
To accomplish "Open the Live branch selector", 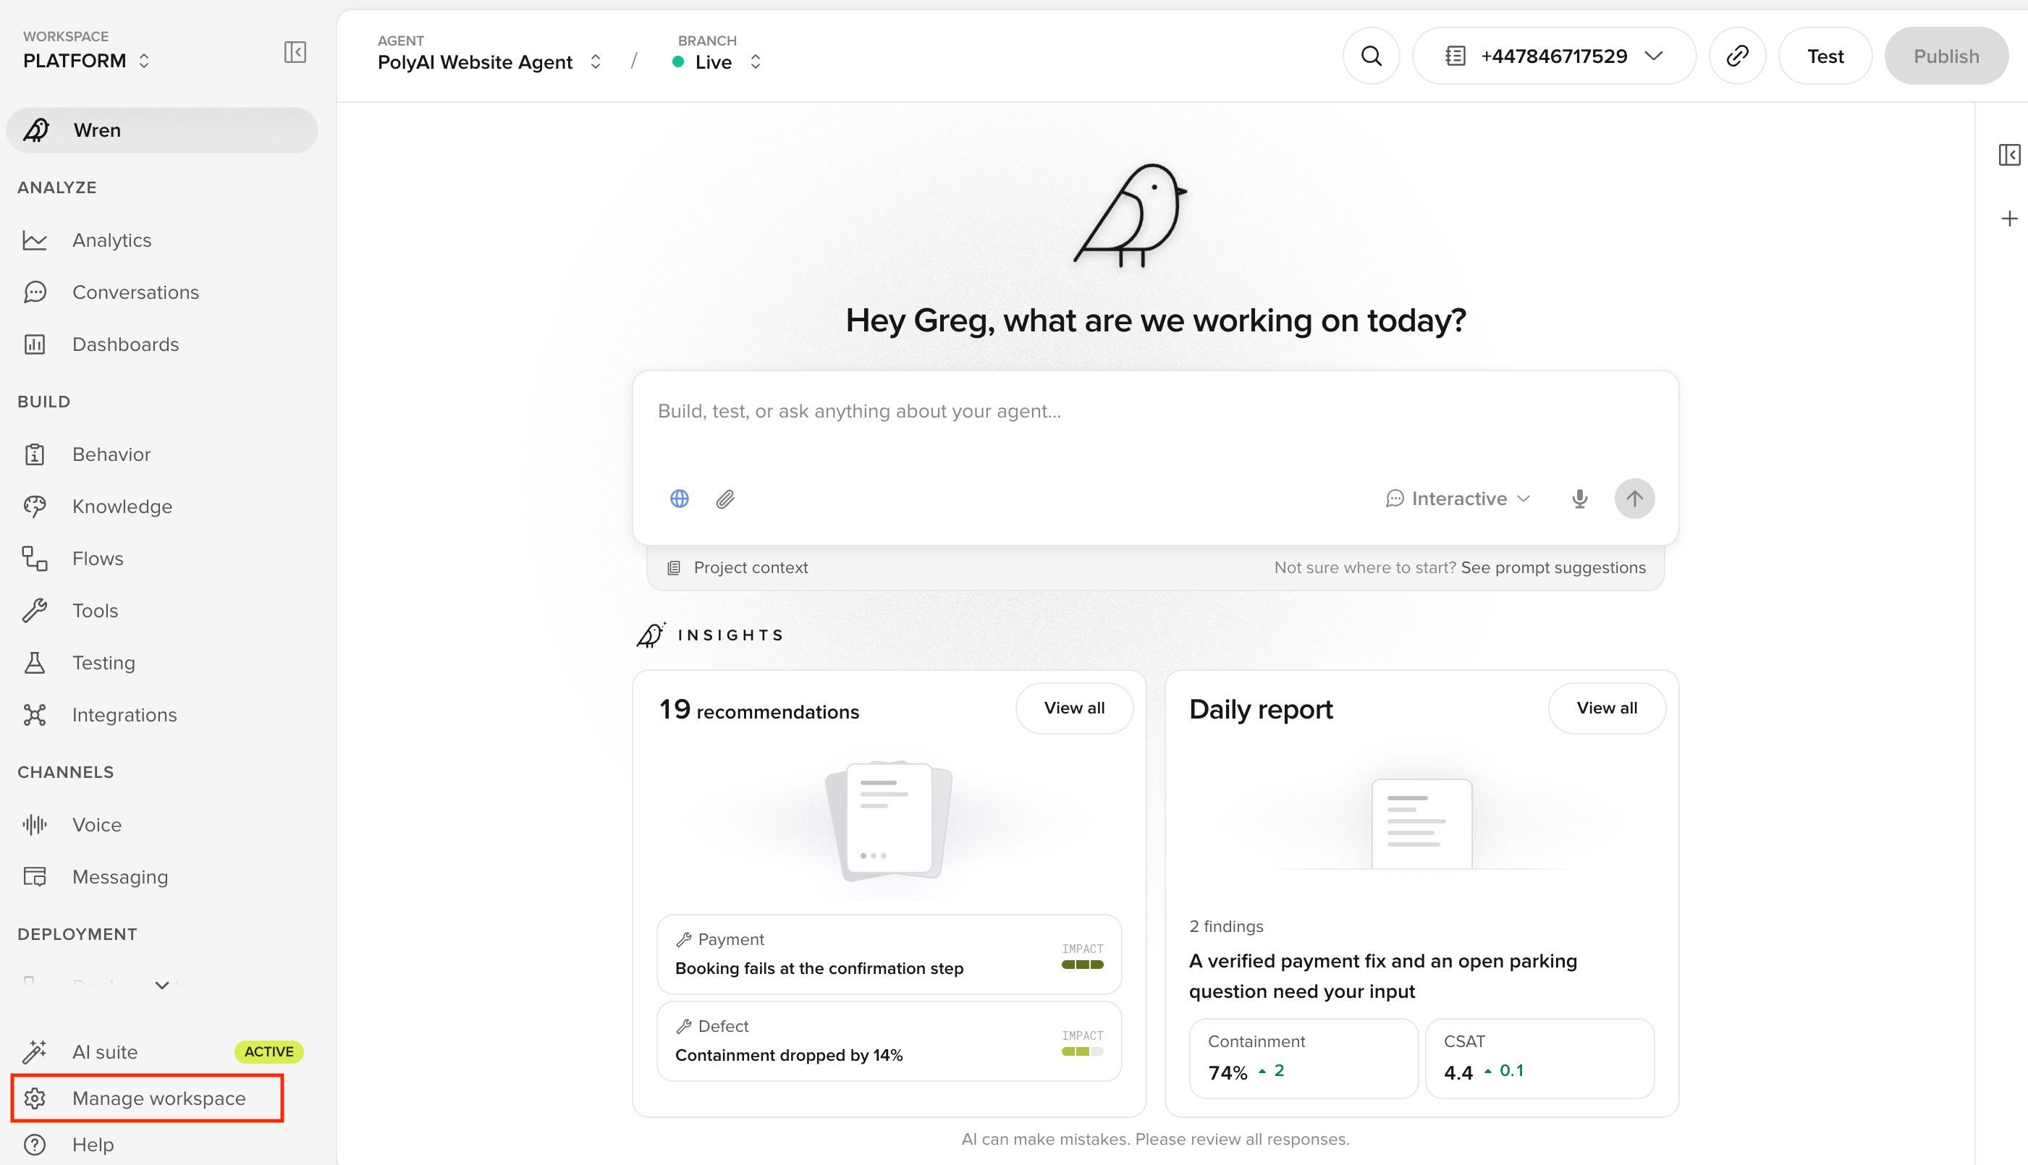I will click(x=717, y=62).
